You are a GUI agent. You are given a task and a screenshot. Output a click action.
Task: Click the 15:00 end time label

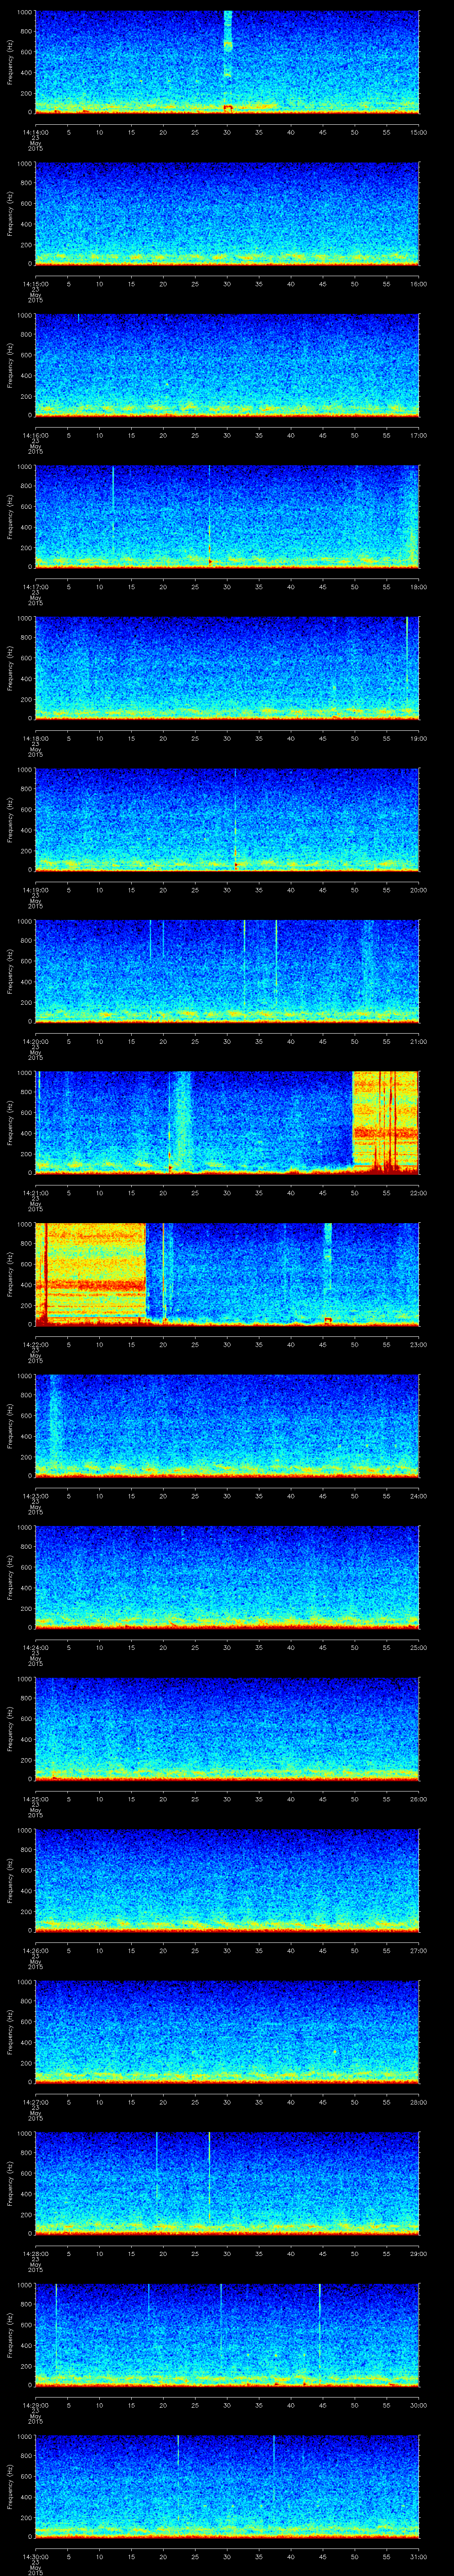point(418,132)
